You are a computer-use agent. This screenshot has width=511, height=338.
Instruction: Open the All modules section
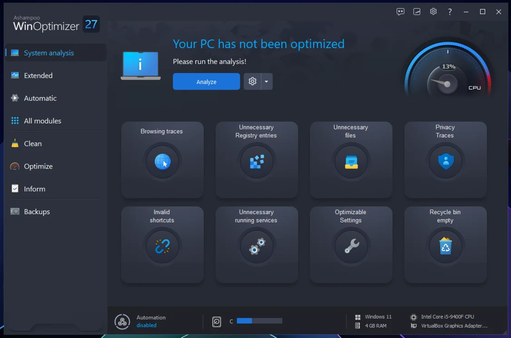pyautogui.click(x=56, y=121)
